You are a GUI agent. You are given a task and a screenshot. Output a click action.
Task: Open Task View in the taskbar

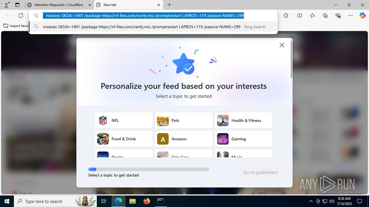[x=104, y=201]
